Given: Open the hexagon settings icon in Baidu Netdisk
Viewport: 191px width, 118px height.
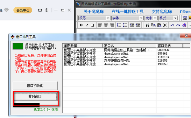Looking at the screenshot, I should pos(46,10).
